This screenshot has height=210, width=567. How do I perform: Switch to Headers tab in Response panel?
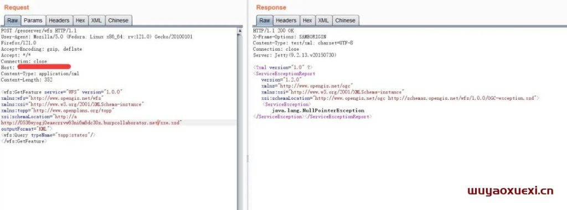[286, 20]
